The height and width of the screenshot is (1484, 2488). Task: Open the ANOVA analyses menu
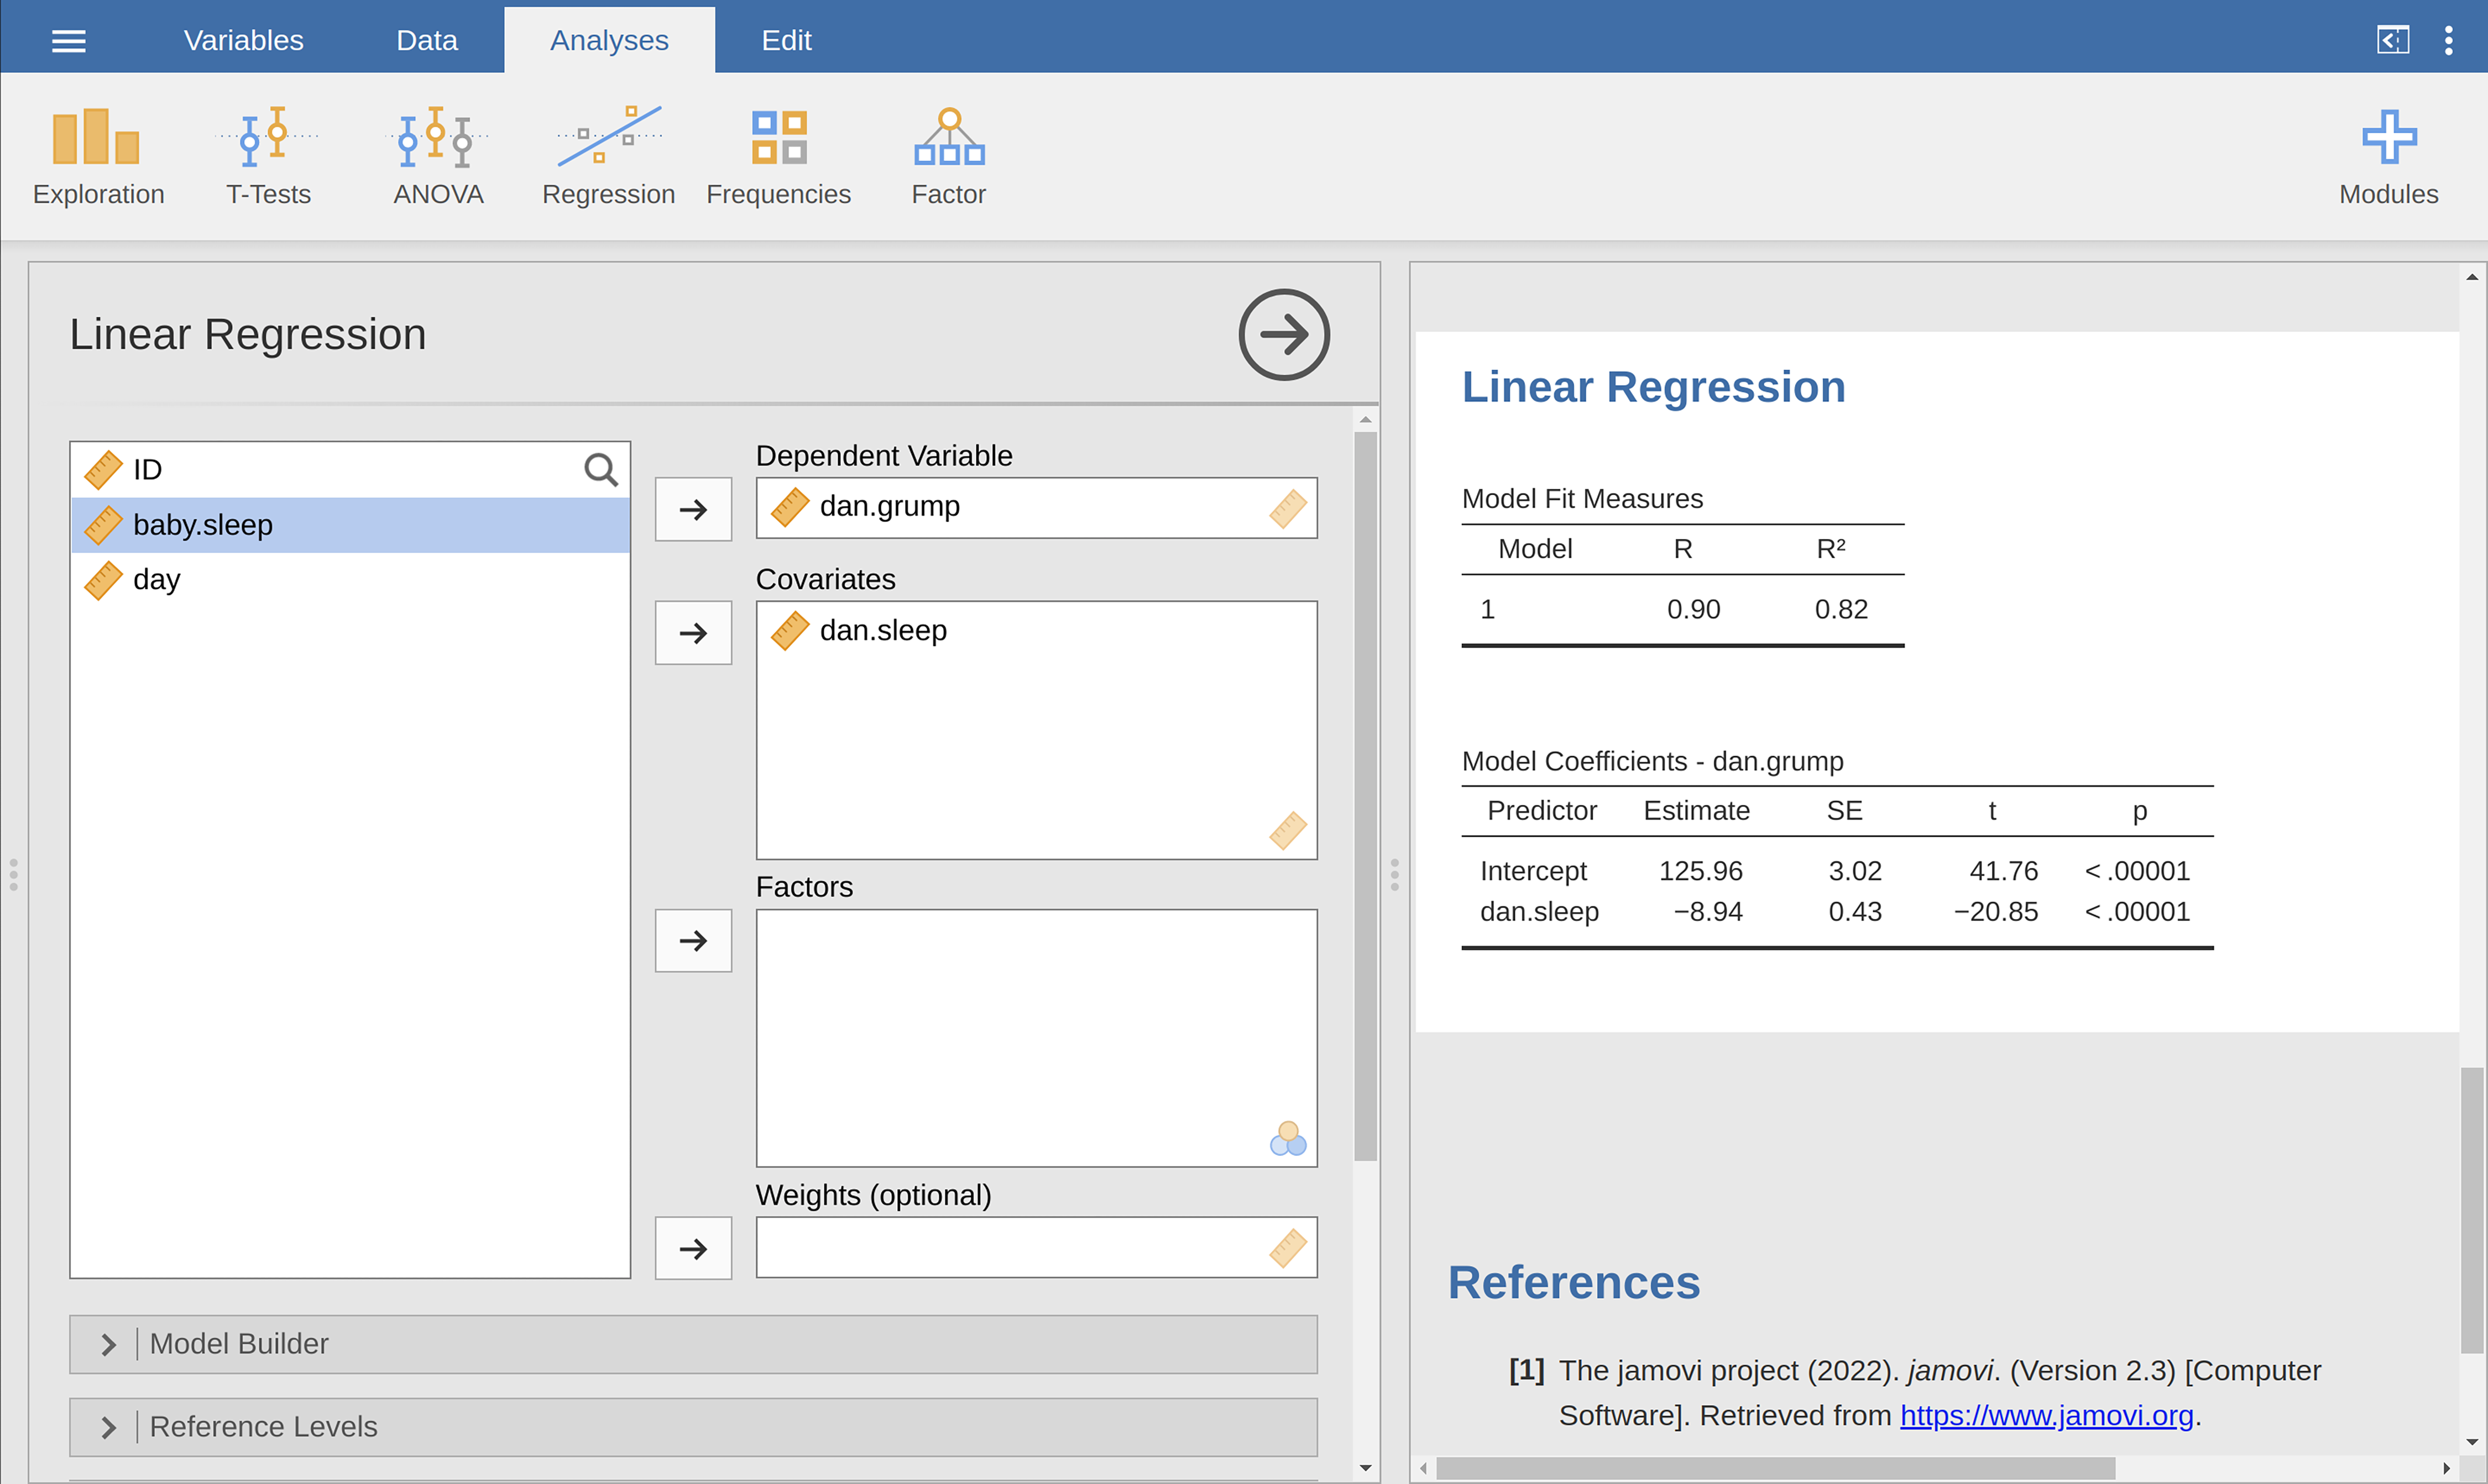(x=438, y=156)
